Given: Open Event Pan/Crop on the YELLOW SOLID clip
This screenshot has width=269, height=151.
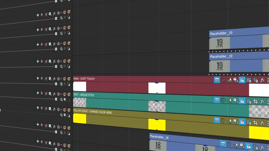Looking at the screenshot, I should pos(255,123).
